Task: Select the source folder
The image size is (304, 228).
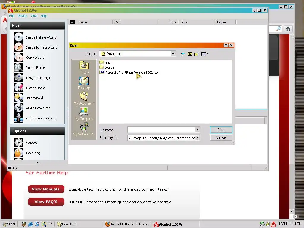Action: tap(107, 67)
